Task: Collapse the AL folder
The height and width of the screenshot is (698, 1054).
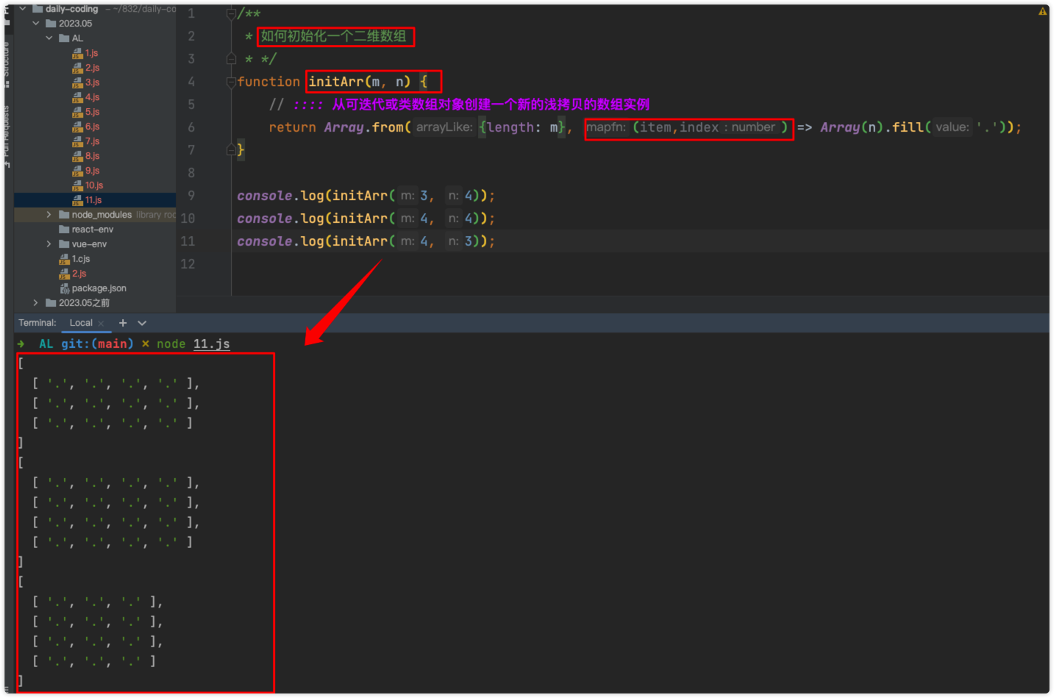Action: 49,38
